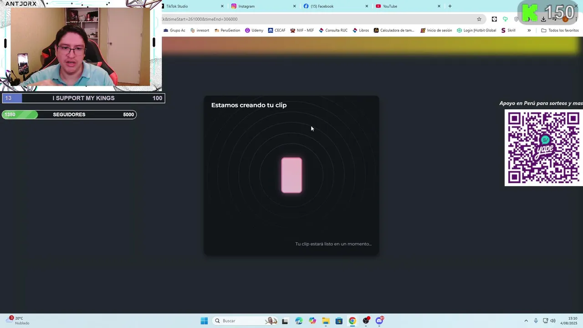This screenshot has width=583, height=328.
Task: Open the Calculadora de tam... bookmark
Action: 394,31
